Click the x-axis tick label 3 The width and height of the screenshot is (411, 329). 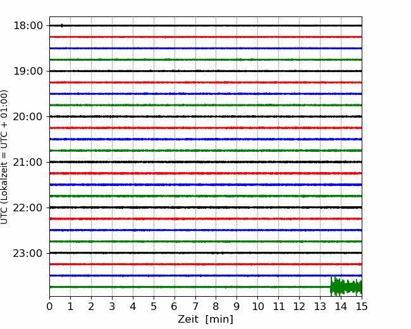point(112,306)
